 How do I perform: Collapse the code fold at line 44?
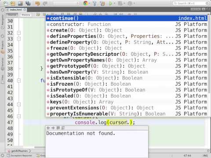coord(19,104)
